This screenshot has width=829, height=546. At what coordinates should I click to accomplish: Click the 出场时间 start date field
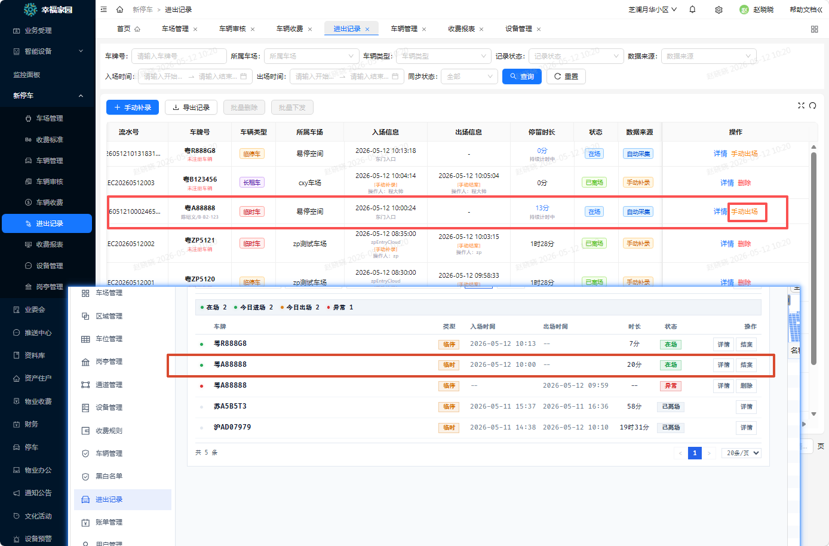pyautogui.click(x=314, y=76)
